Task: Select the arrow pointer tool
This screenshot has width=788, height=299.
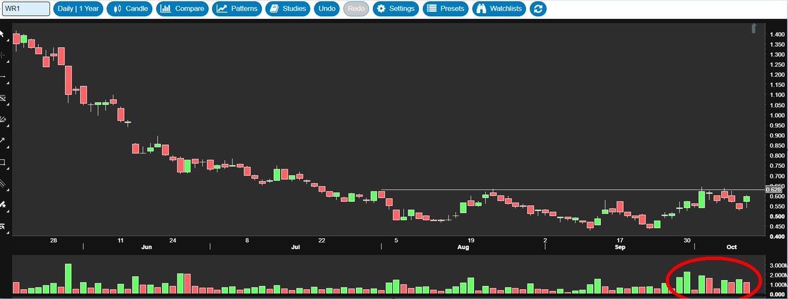Action: click(3, 34)
